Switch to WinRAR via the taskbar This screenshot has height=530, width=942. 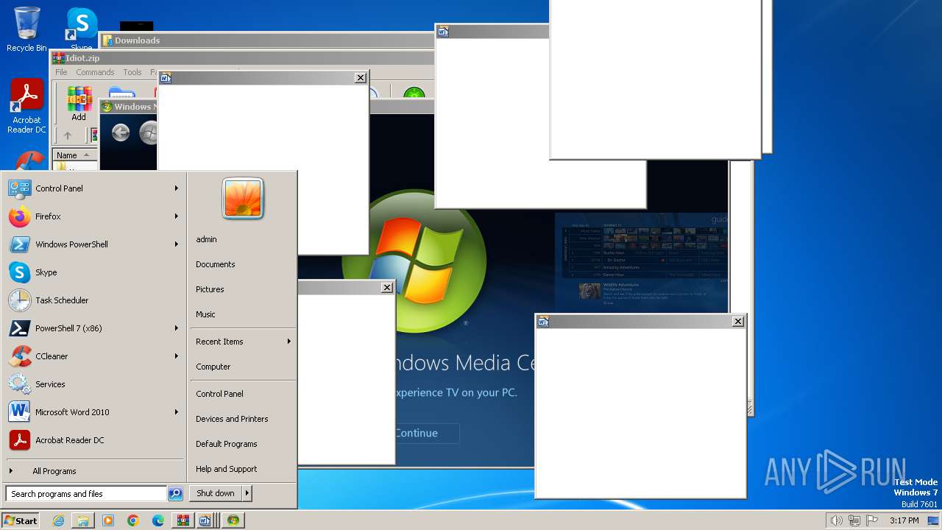(183, 520)
